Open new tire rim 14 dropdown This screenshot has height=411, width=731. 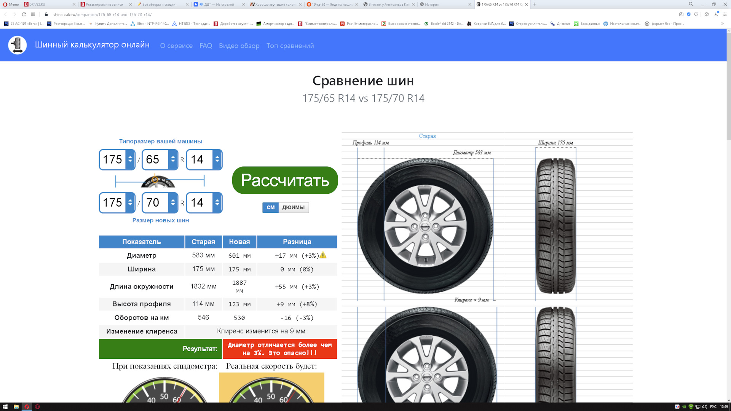204,202
